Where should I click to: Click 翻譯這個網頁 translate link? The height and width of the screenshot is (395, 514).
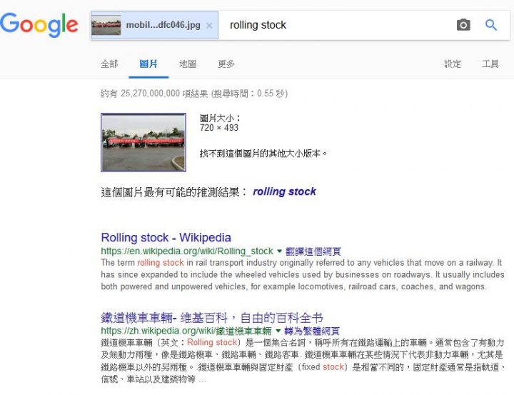tap(313, 251)
